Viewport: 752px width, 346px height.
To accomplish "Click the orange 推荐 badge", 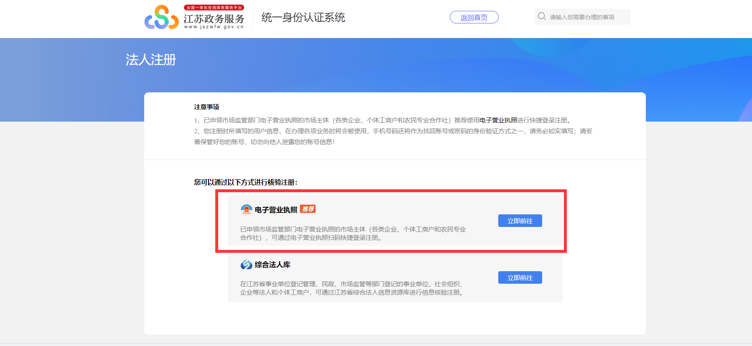I will pos(308,209).
